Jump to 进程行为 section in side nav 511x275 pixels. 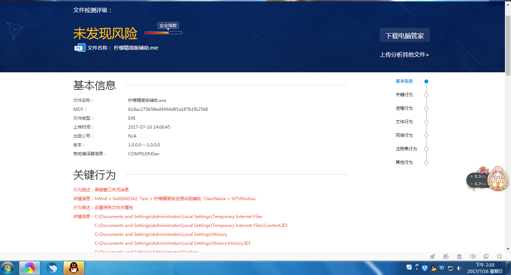pos(404,108)
